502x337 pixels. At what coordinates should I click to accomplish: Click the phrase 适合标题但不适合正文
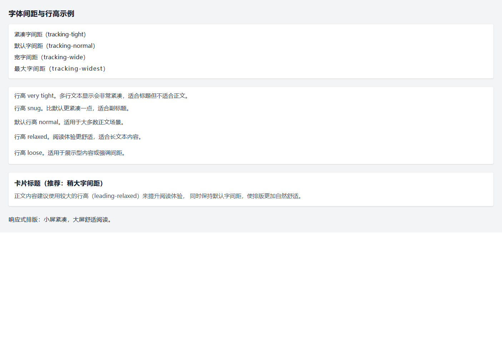coord(156,96)
